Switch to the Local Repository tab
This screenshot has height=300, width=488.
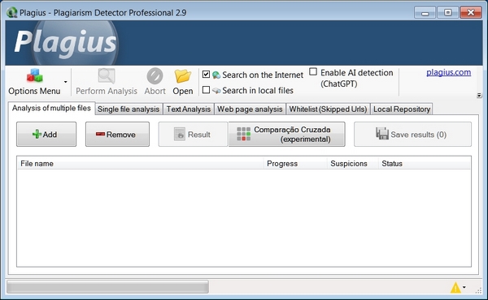point(402,109)
